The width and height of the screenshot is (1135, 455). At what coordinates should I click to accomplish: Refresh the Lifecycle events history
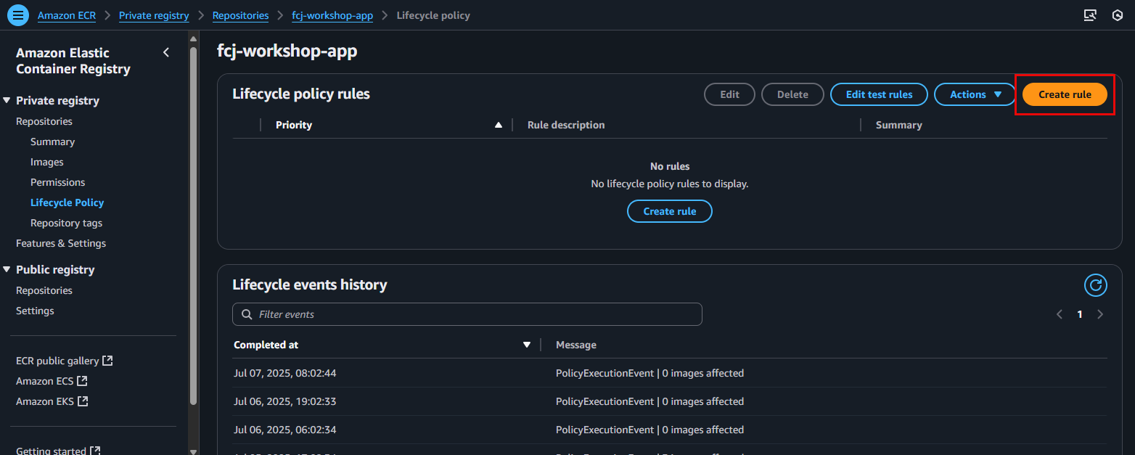point(1095,285)
